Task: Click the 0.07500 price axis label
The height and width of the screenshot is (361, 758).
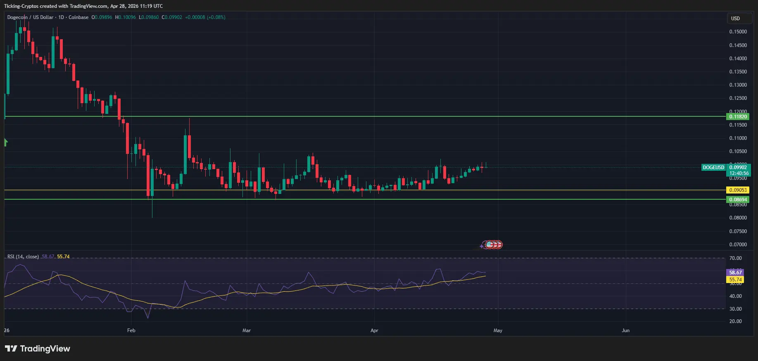Action: point(738,231)
